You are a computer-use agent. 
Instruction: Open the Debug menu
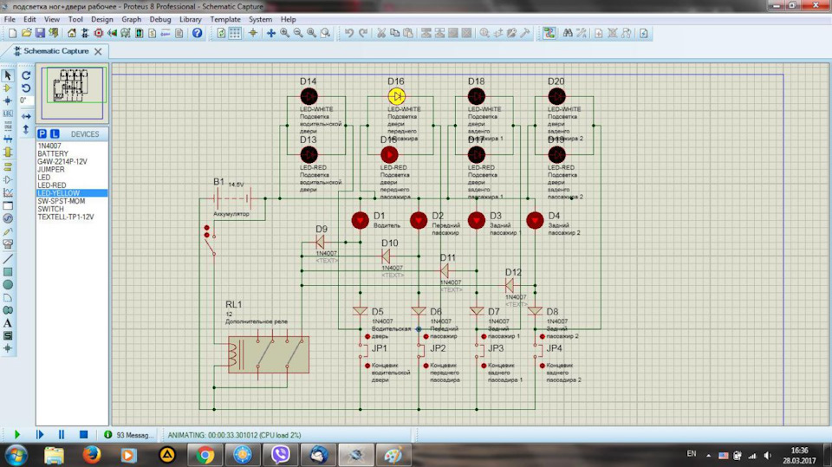click(159, 19)
